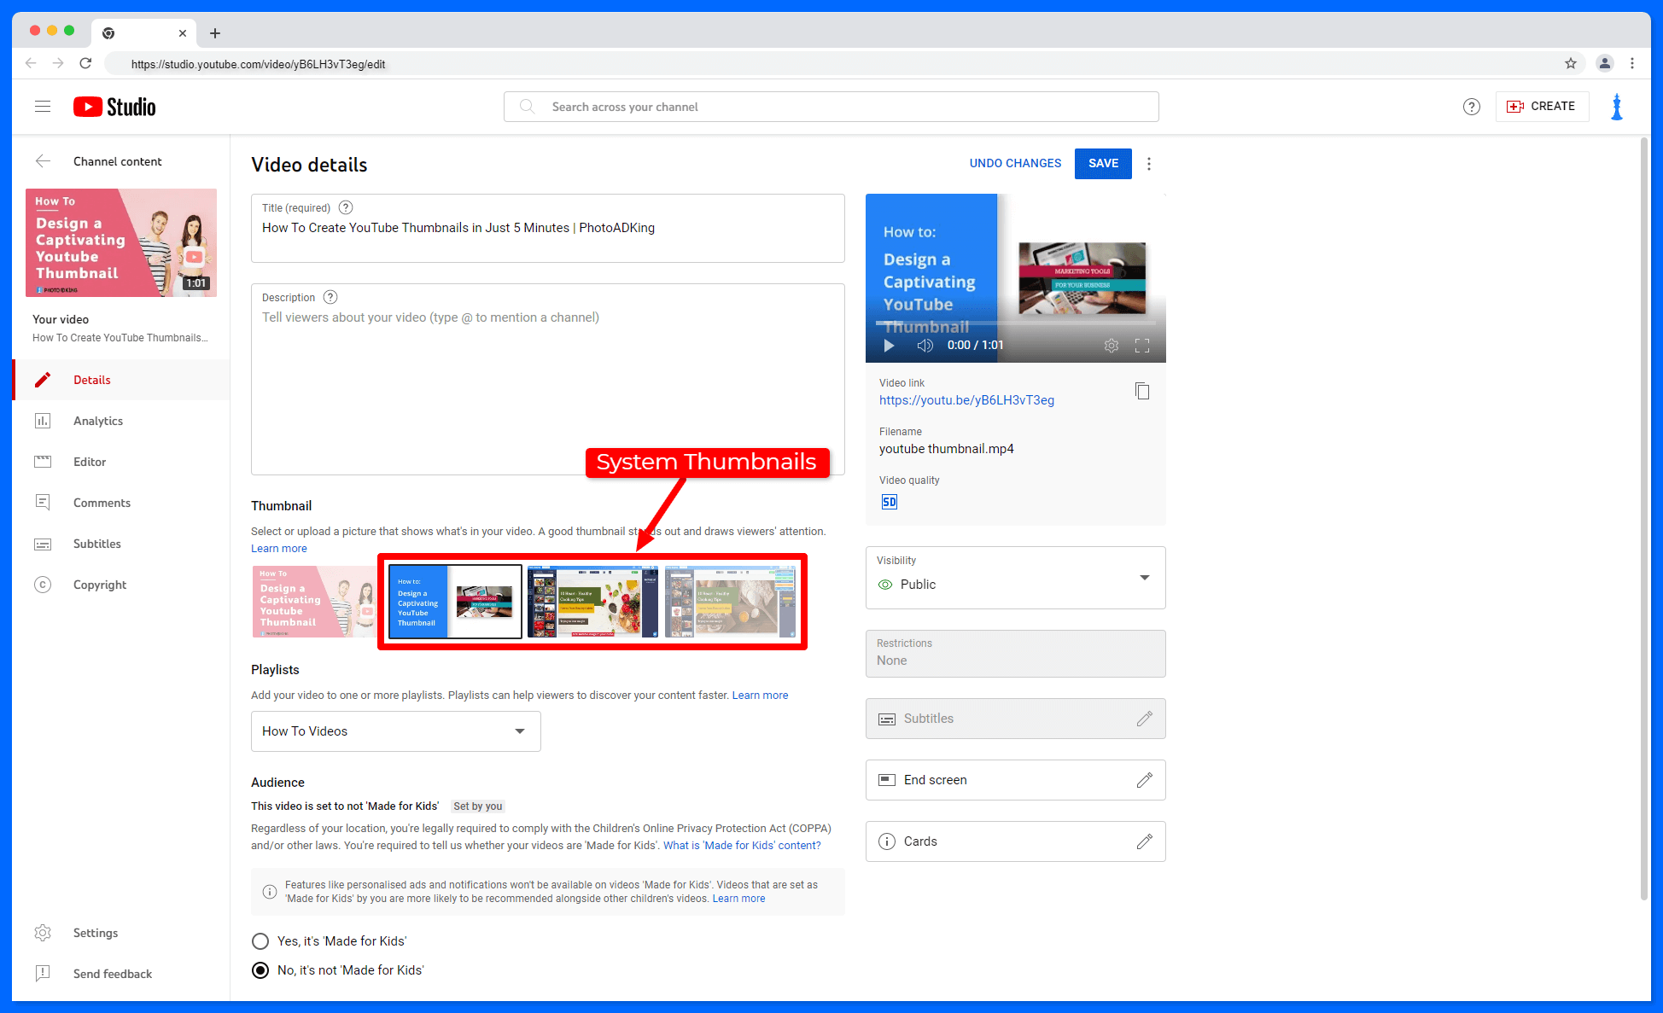Open channel Settings from the sidebar

click(95, 932)
